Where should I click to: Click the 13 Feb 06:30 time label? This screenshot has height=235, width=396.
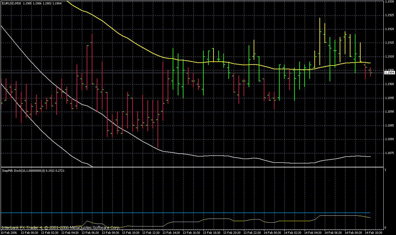91,232
